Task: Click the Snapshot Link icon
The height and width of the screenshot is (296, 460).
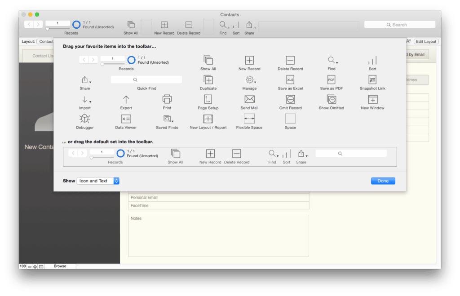Action: coord(372,80)
